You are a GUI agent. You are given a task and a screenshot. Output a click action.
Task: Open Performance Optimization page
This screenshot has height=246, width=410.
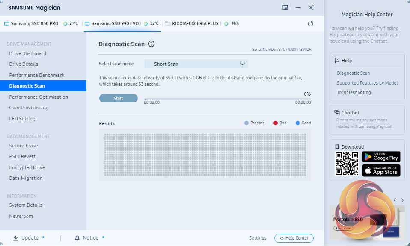39,97
